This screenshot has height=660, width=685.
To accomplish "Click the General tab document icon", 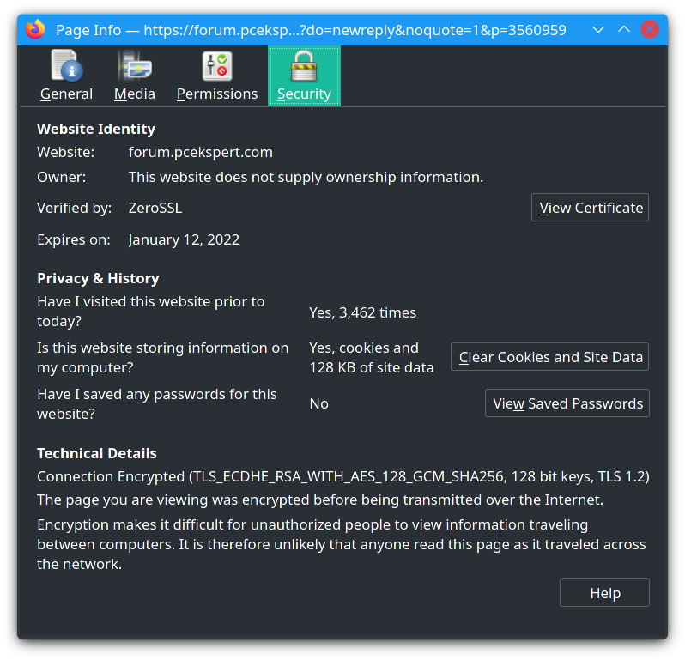I will click(66, 66).
